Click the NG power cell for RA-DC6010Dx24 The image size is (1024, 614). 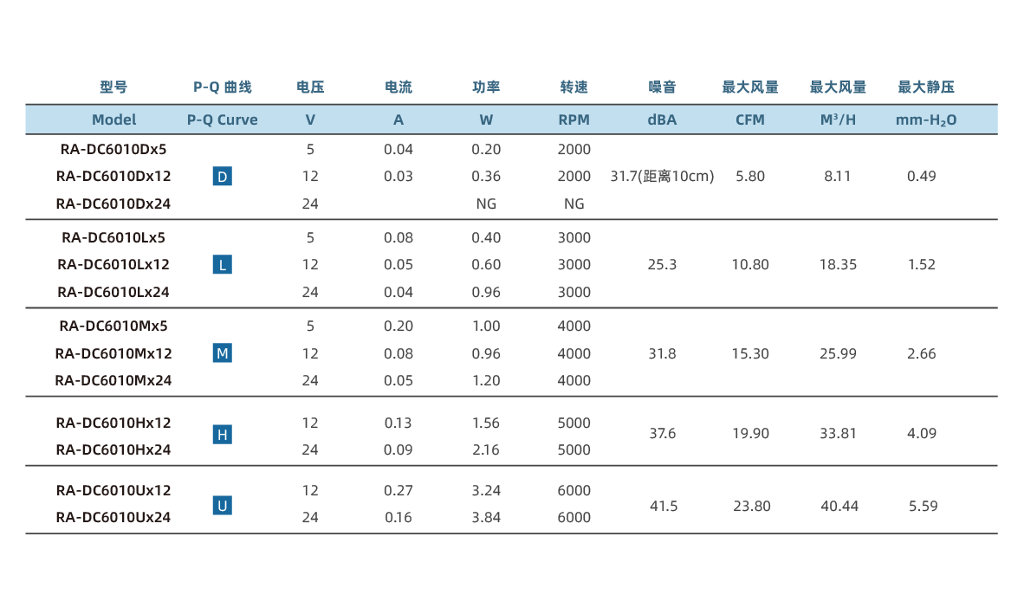click(x=486, y=204)
